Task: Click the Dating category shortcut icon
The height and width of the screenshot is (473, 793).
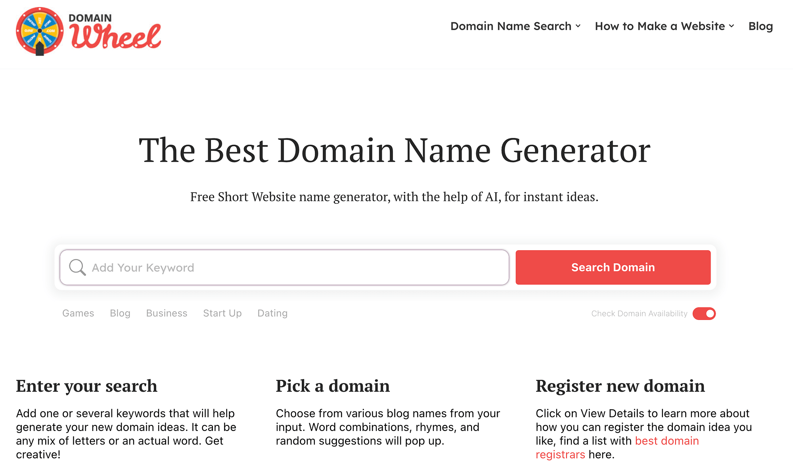Action: point(272,314)
